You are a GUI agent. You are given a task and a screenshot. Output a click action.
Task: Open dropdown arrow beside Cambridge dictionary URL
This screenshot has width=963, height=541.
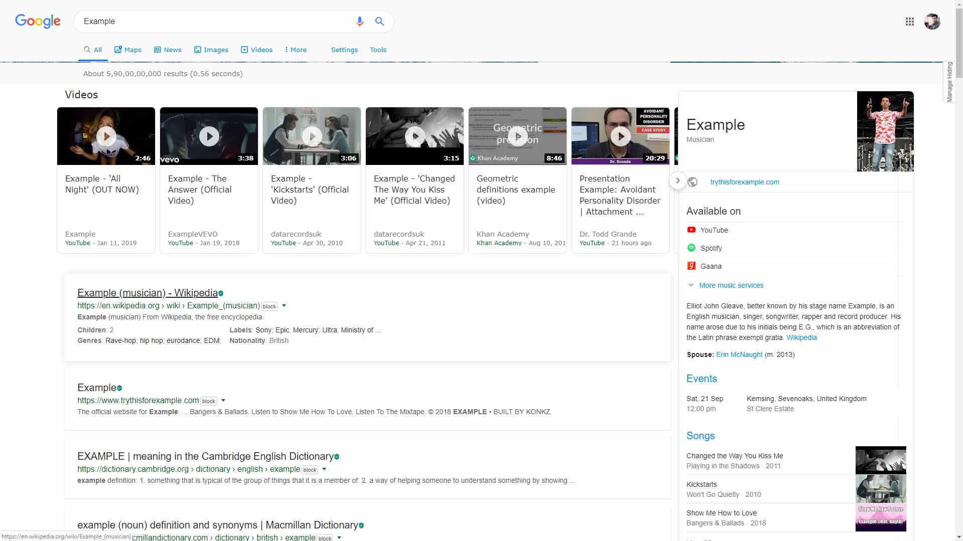point(324,469)
